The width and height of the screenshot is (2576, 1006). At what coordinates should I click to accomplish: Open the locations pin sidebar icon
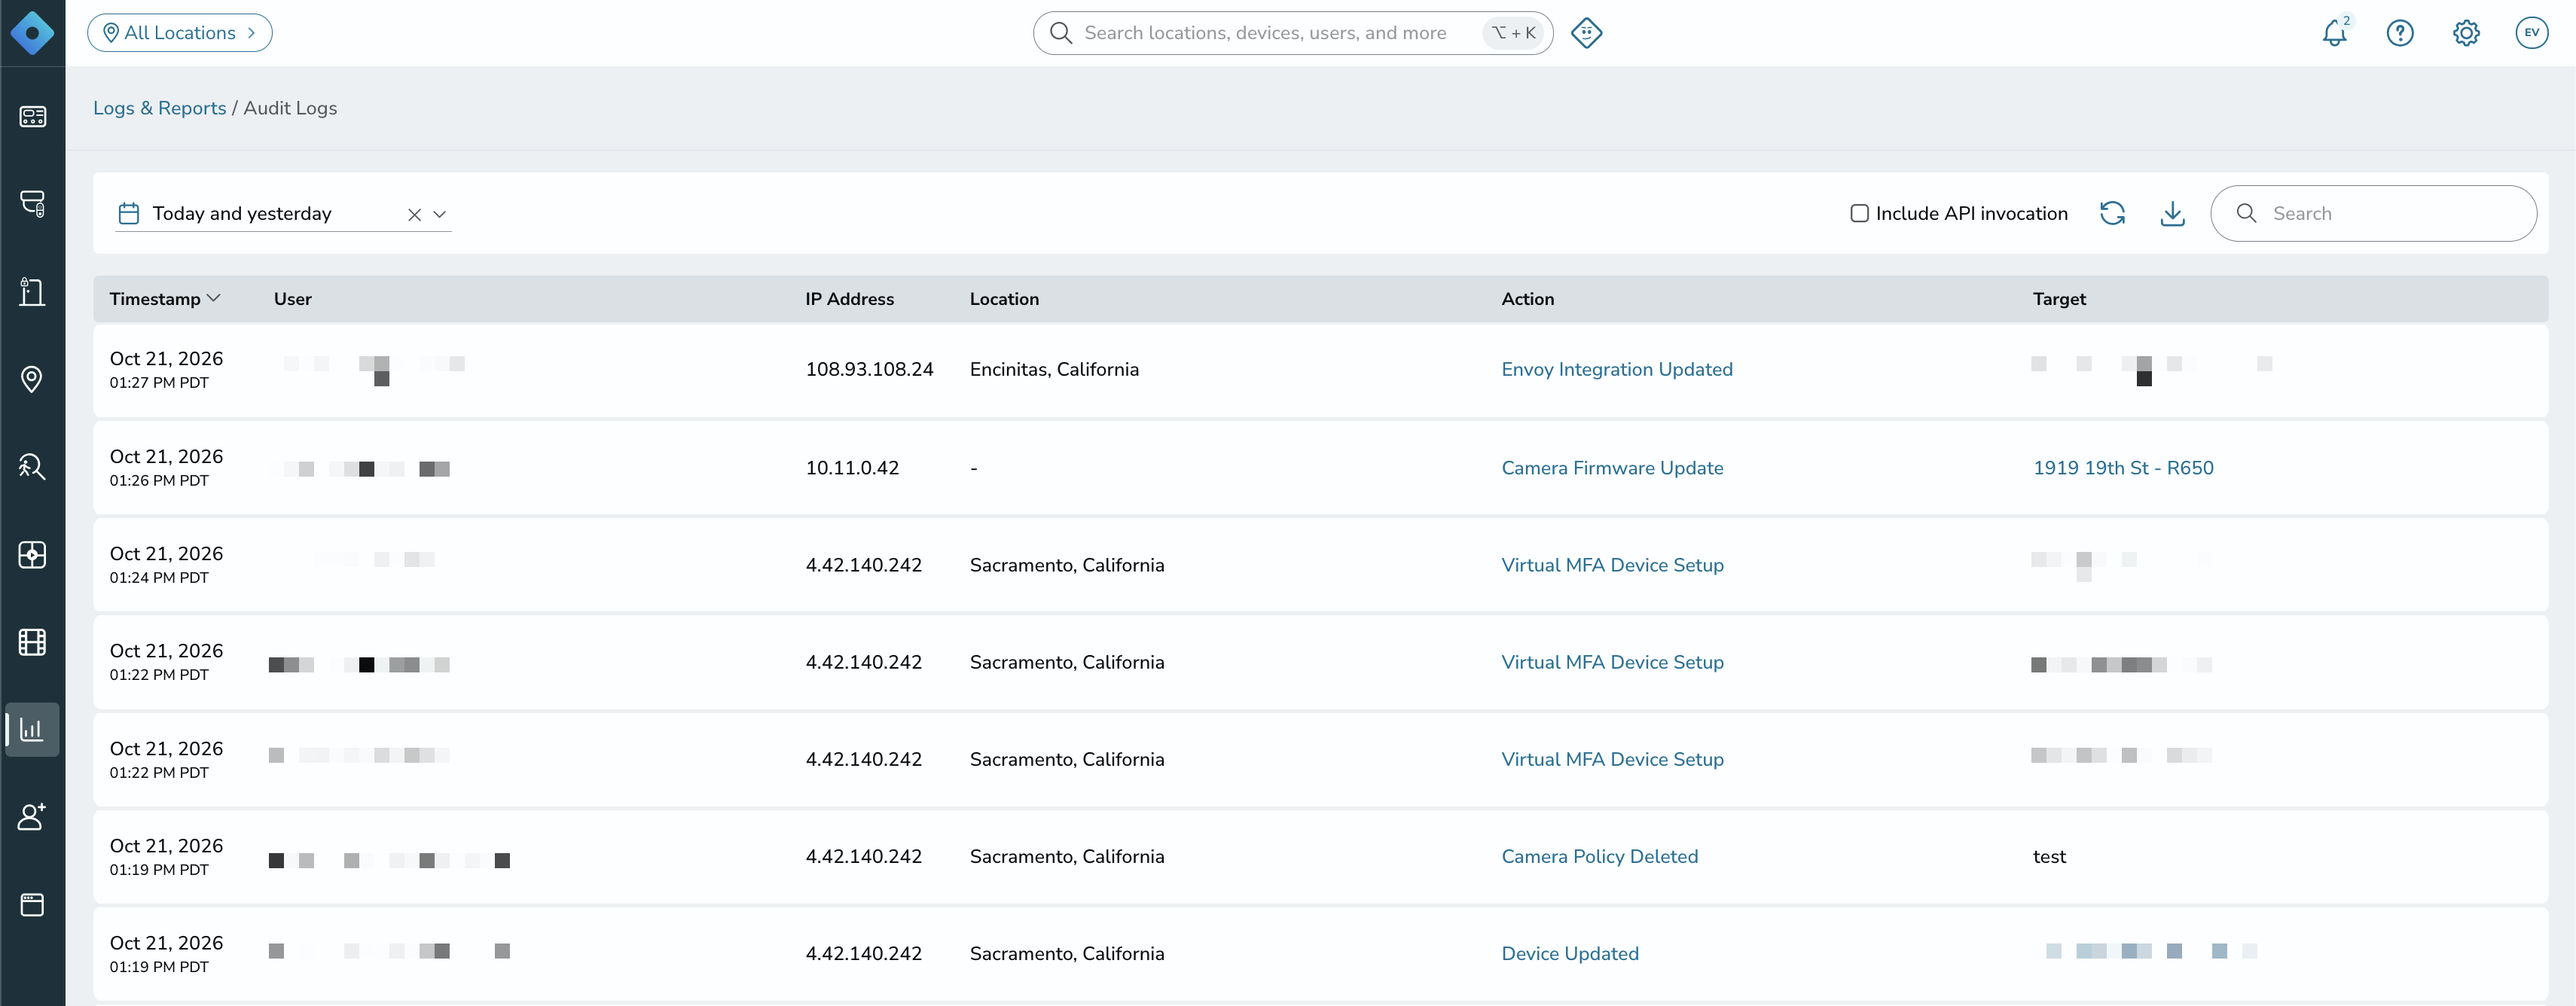pos(32,379)
